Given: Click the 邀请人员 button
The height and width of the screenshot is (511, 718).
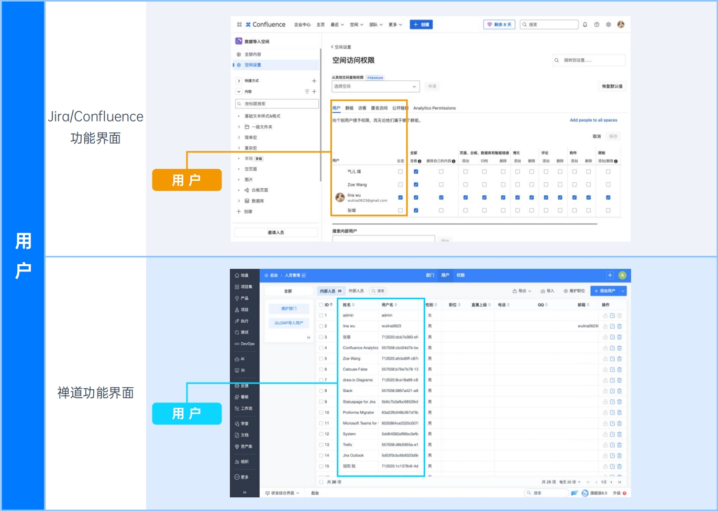Looking at the screenshot, I should [276, 232].
